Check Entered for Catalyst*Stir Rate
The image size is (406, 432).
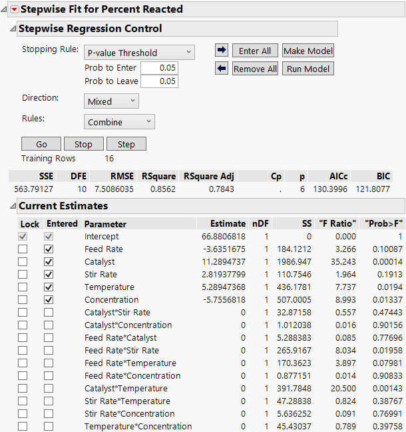coord(49,313)
